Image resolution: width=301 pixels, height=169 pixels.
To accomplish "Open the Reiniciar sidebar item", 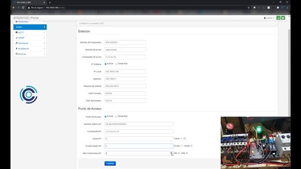I will (30, 54).
